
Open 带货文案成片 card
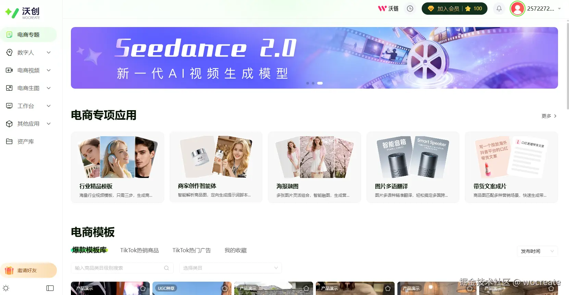511,167
